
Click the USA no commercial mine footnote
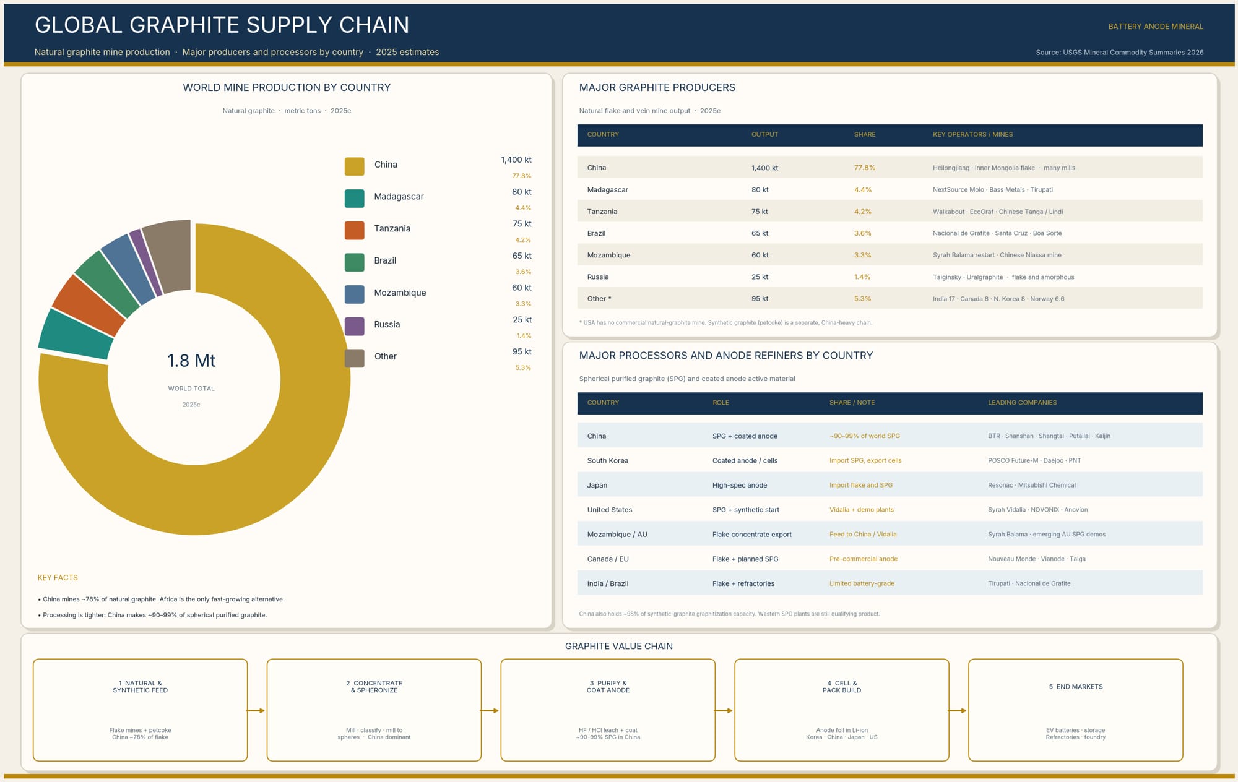[x=725, y=323]
